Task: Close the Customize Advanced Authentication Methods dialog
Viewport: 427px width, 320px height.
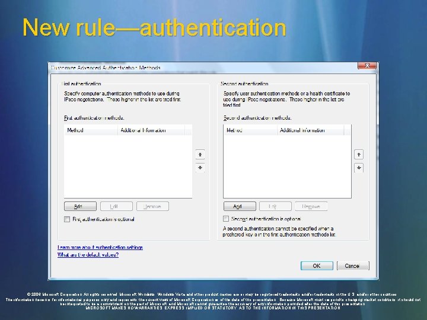Action: 367,66
